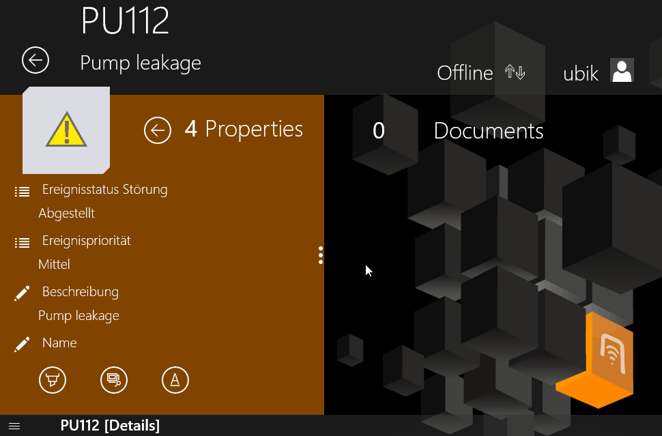Click the PU112 [Details] bottom label
The image size is (662, 436).
click(110, 426)
